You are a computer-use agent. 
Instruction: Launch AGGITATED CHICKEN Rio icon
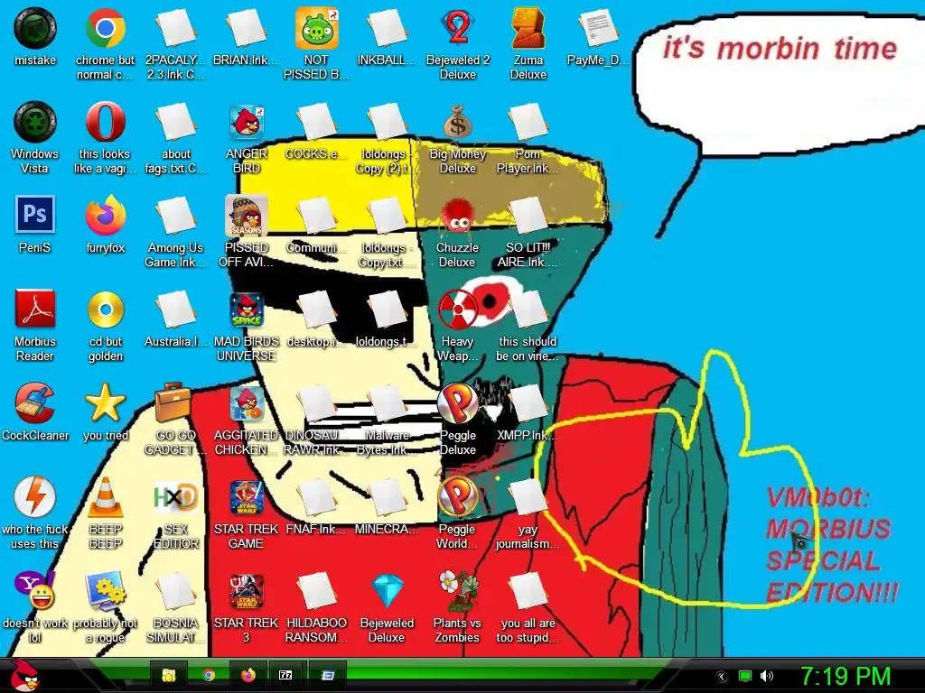point(247,403)
